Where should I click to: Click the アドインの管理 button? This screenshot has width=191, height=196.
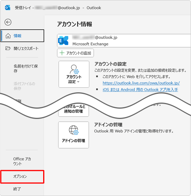(73, 135)
